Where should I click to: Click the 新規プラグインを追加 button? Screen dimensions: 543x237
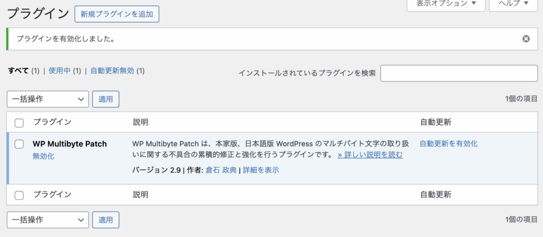tap(117, 14)
